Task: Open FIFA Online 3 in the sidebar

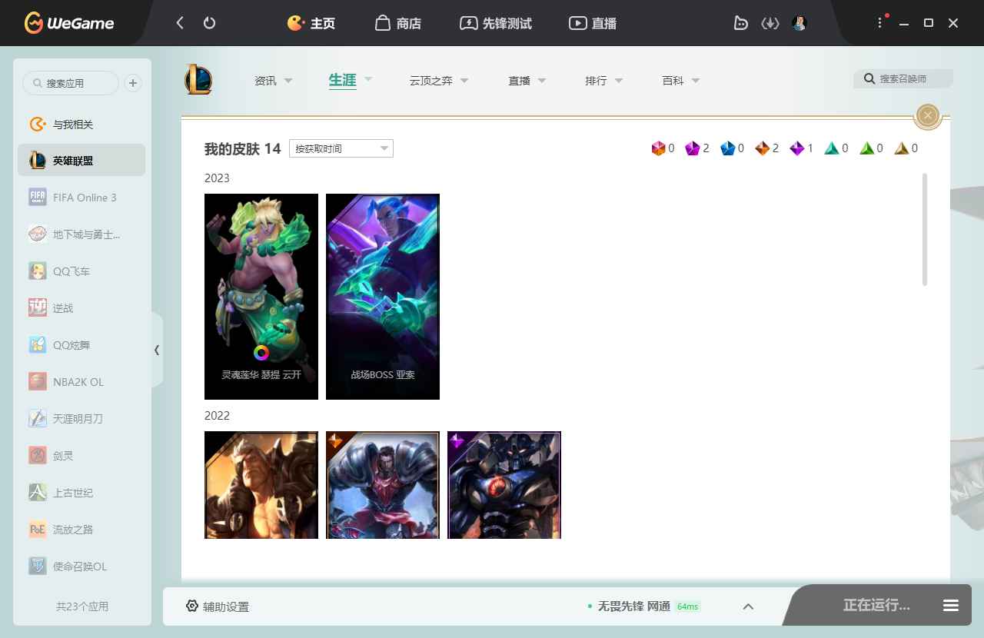Action: pos(81,198)
